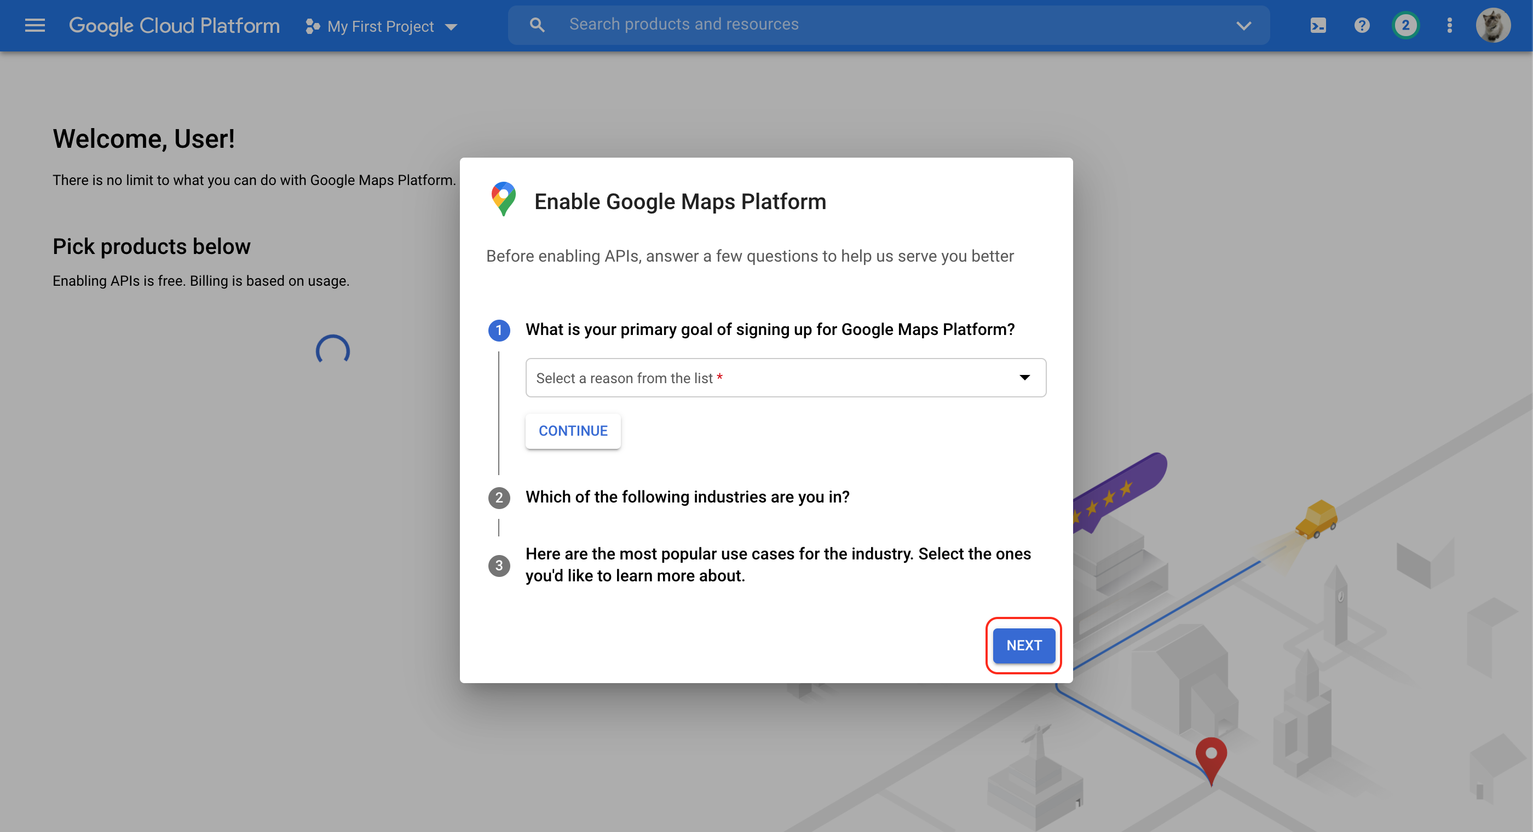The height and width of the screenshot is (832, 1533).
Task: Open the hamburger navigation menu
Action: 35,26
